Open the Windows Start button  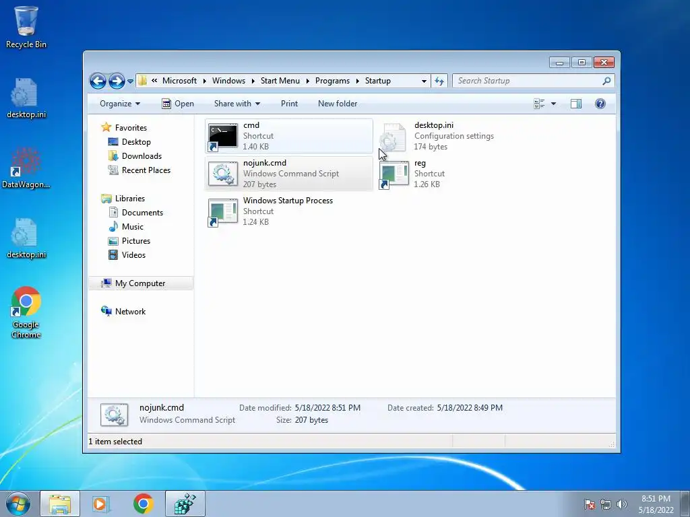18,504
